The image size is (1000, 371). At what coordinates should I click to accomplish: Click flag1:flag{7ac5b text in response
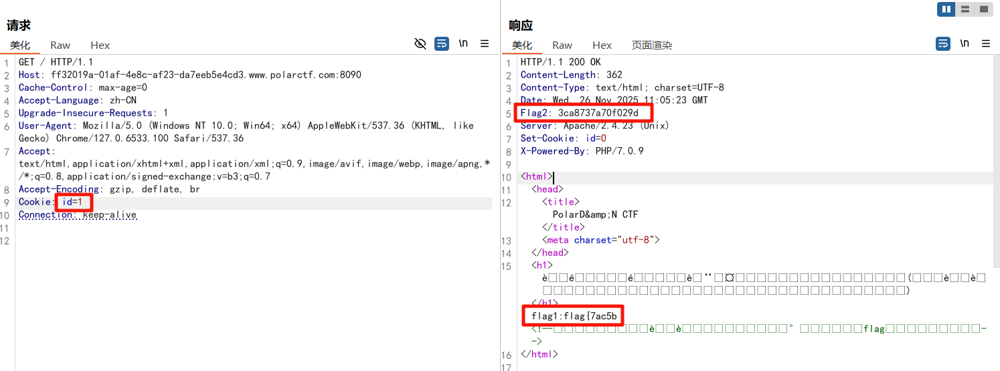[574, 316]
